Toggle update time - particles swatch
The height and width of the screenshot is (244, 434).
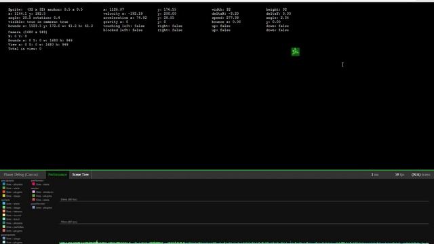click(4, 226)
